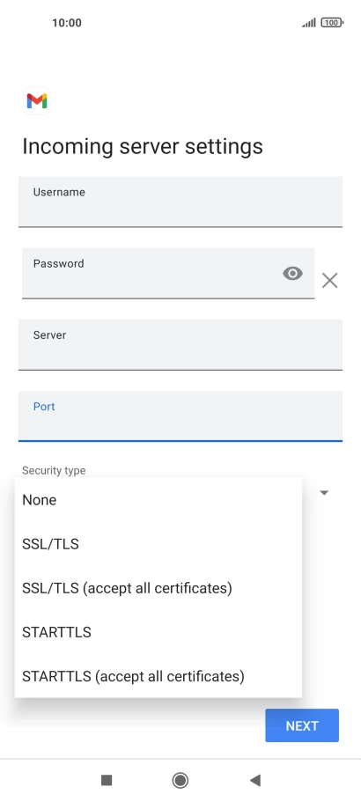The height and width of the screenshot is (802, 361).
Task: Clear the password field with X icon
Action: point(330,280)
